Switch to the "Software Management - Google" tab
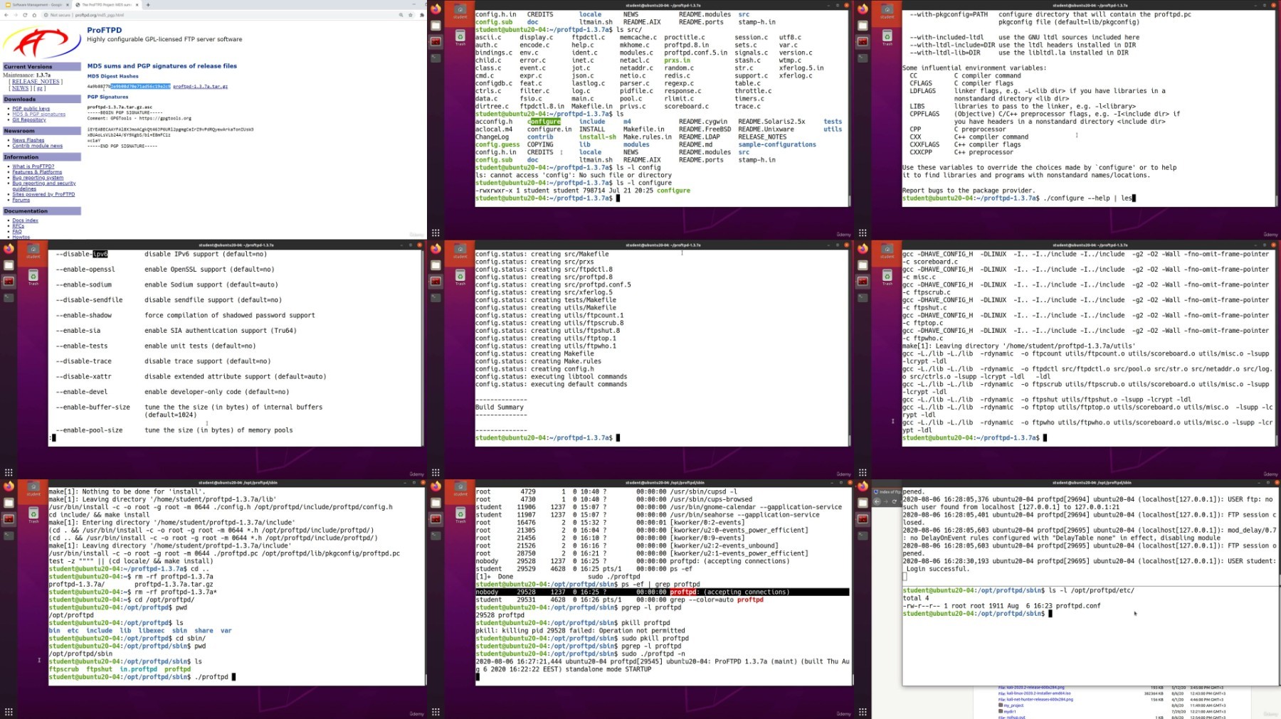The height and width of the screenshot is (719, 1281). [36, 5]
